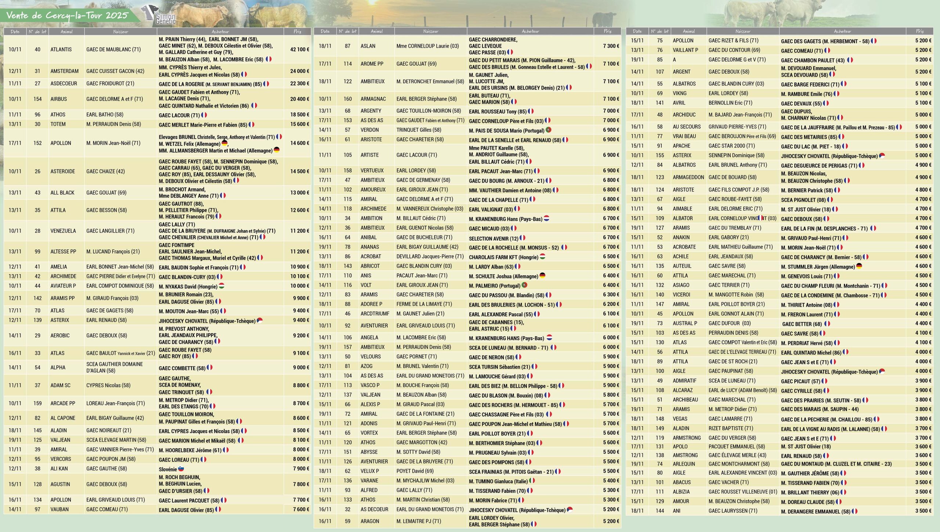940x532 pixels.
Task: Click German flag beside M. WETZEL Felix
Action: click(x=224, y=143)
